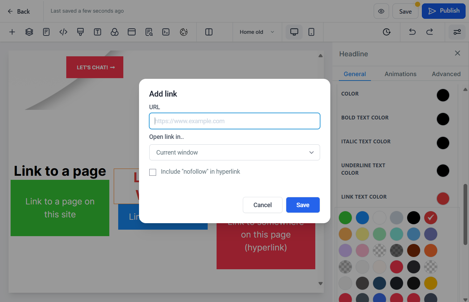Viewport: 469px width, 302px height.
Task: Switch to desktop view
Action: pyautogui.click(x=294, y=32)
